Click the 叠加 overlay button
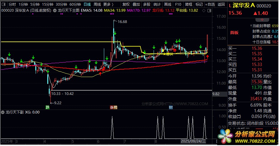This screenshot has width=280, height=146. click(x=136, y=4)
